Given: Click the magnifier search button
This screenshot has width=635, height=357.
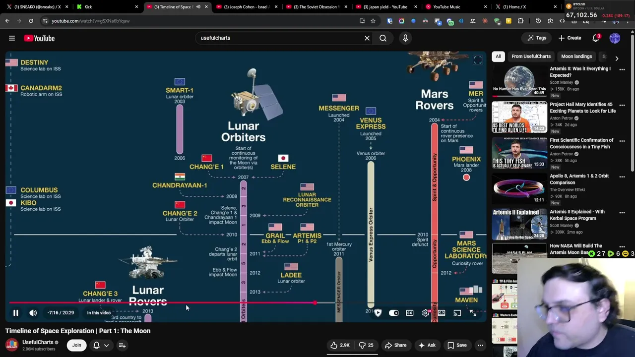Looking at the screenshot, I should point(383,38).
